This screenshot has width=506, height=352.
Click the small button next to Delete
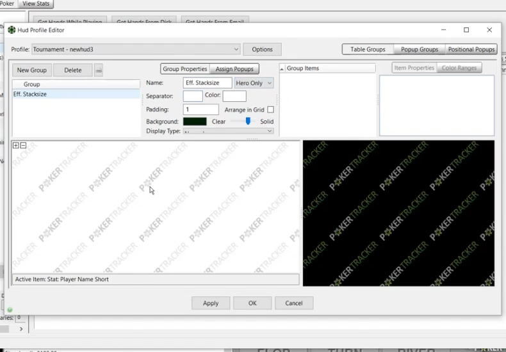(x=99, y=70)
